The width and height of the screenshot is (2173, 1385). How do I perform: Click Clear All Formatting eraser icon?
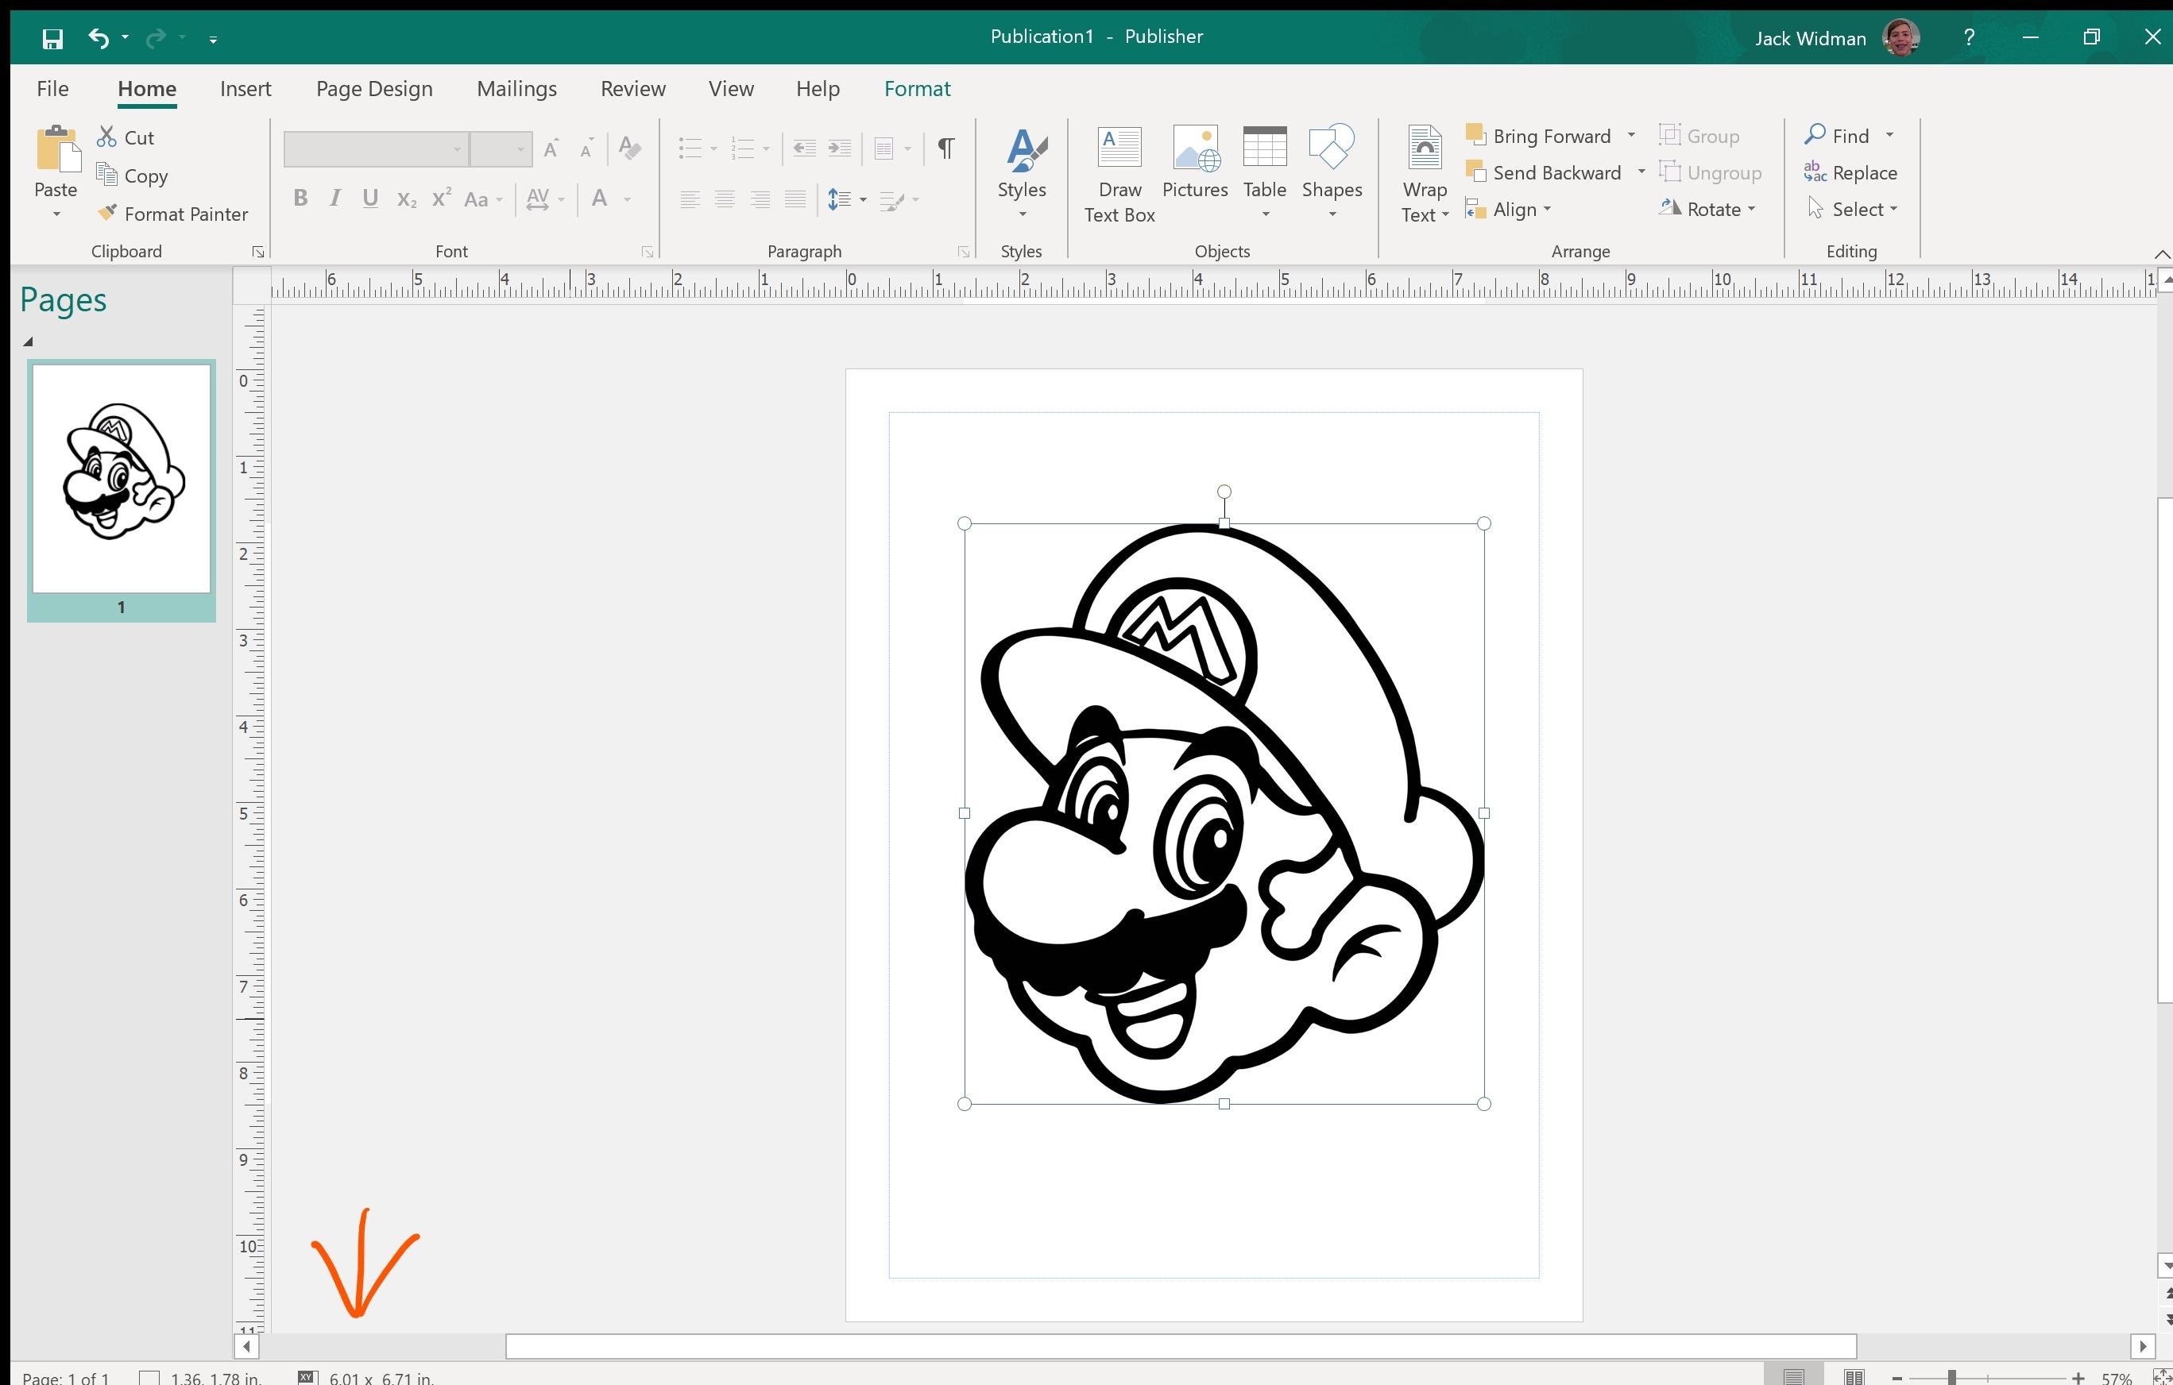[x=630, y=147]
